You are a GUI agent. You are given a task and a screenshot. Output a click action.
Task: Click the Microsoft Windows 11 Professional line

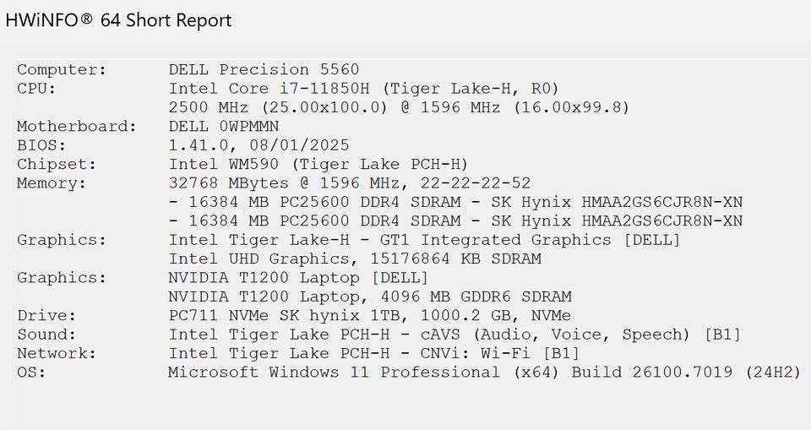(483, 372)
